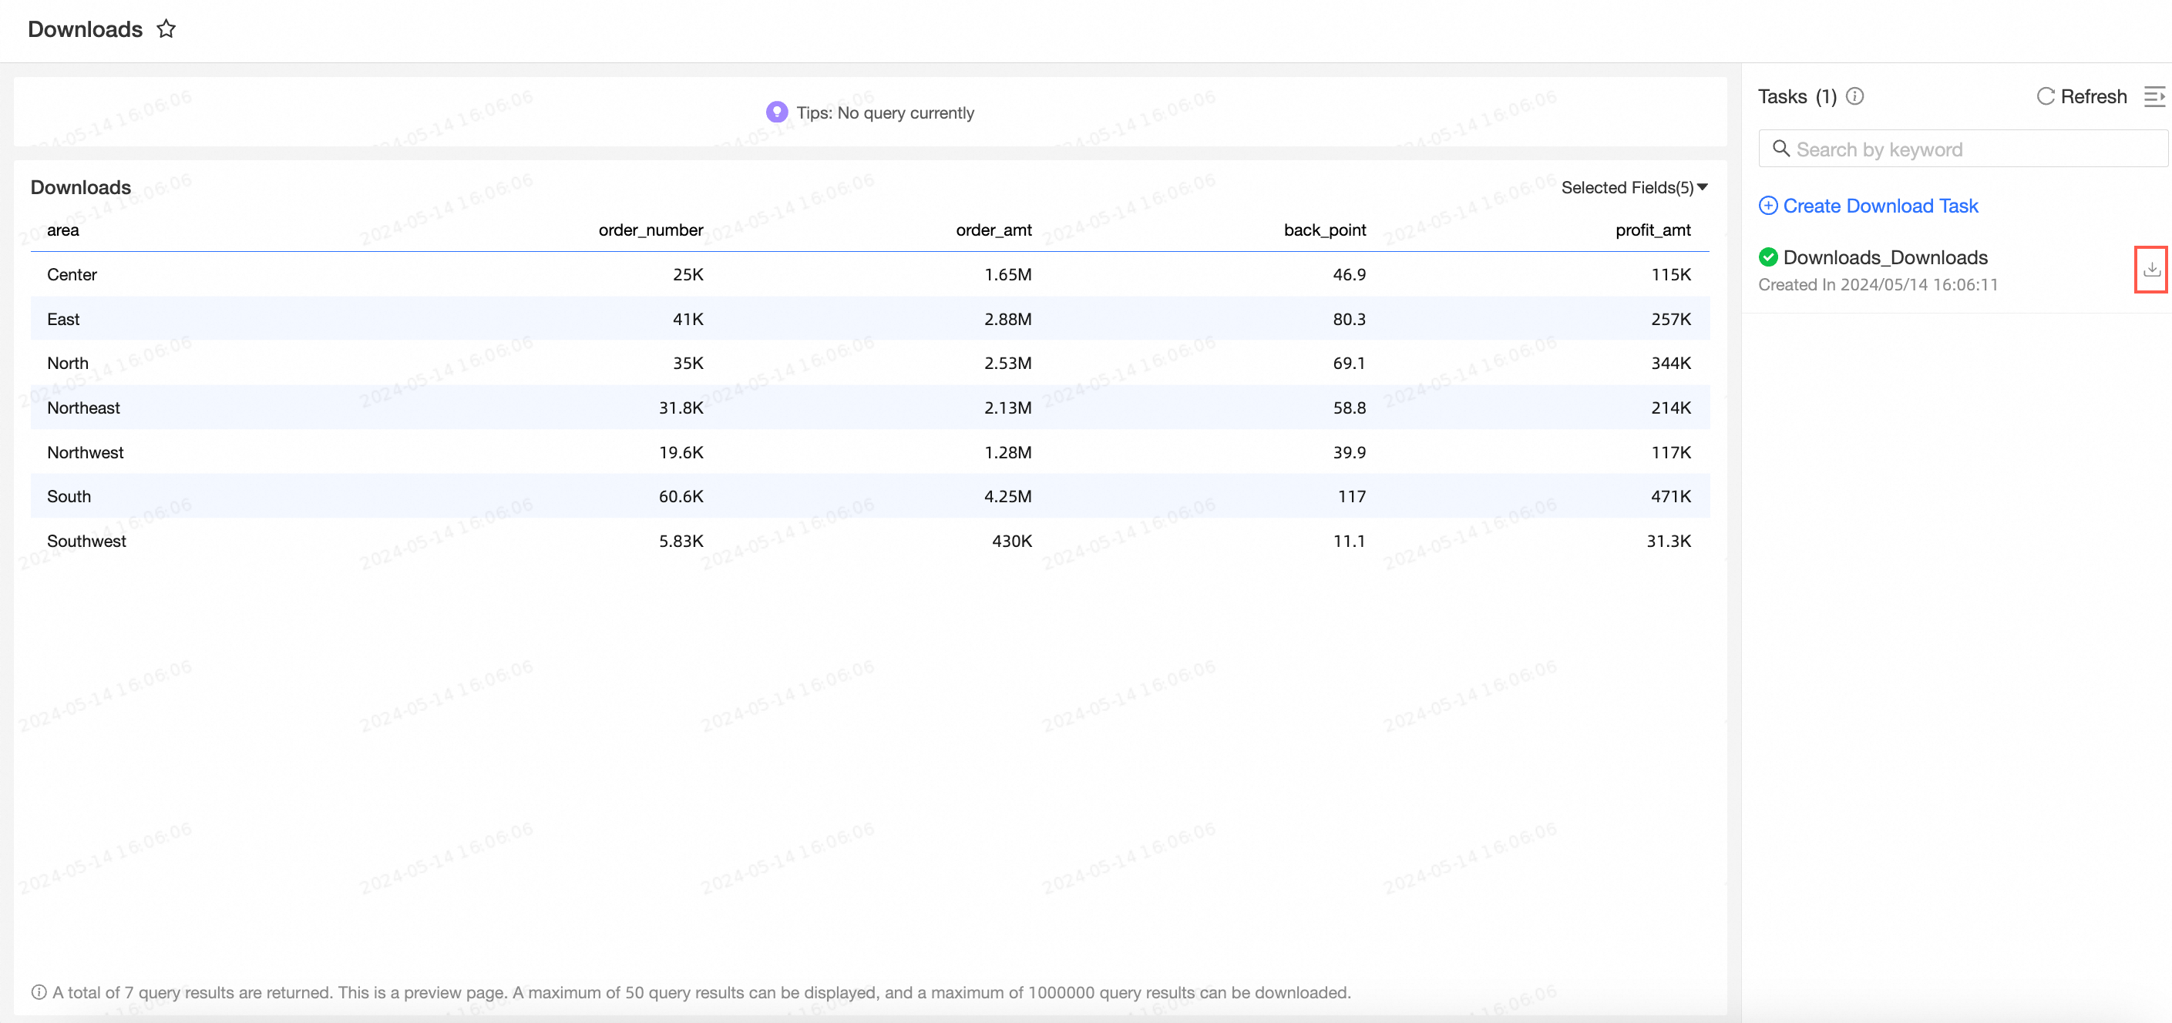Star the Downloads page as favorite
Image resolution: width=2172 pixels, height=1023 pixels.
click(x=166, y=29)
